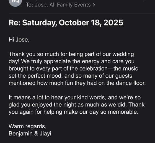Select the All Family Events recipient
155x143 pixels.
click(70, 5)
